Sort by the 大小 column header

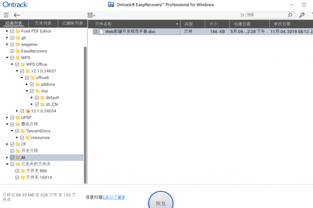[218, 24]
